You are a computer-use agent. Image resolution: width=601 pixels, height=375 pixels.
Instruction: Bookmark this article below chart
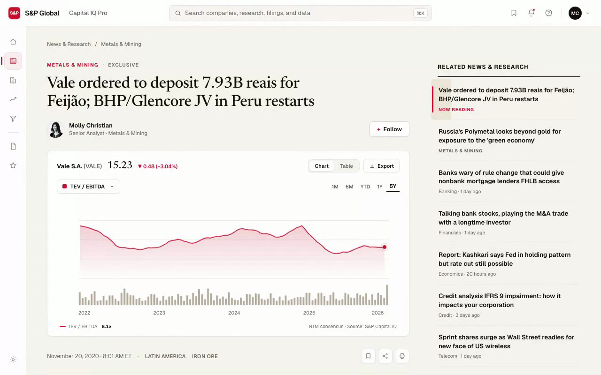[368, 356]
